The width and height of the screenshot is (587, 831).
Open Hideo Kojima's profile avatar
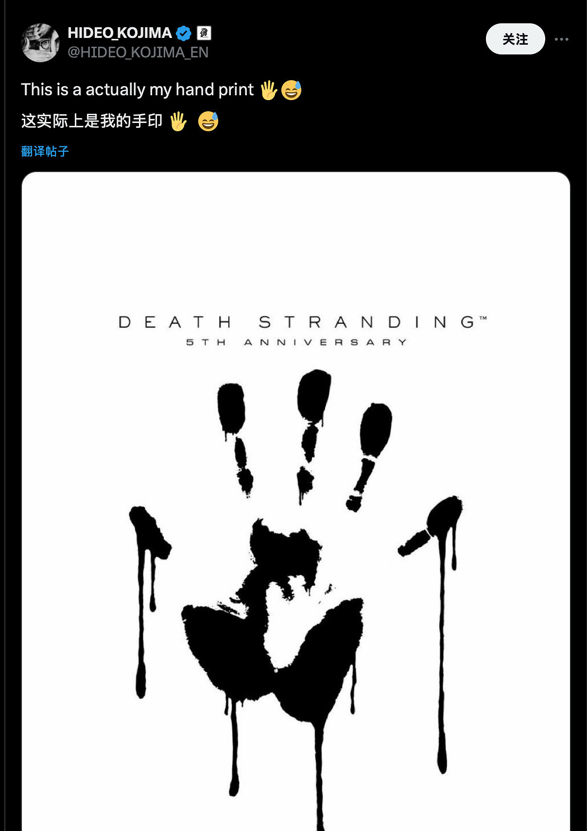click(40, 42)
